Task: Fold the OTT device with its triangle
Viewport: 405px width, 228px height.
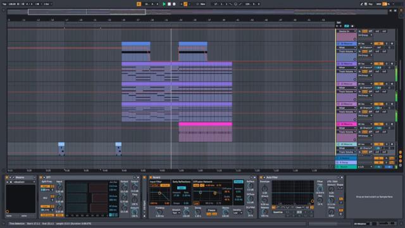Action: pyautogui.click(x=44, y=177)
